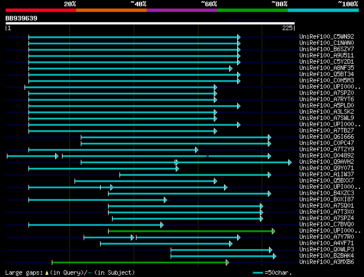Screen dimensions: 364x277
Task: Click the =50char. scale legend
Action: [x=272, y=272]
